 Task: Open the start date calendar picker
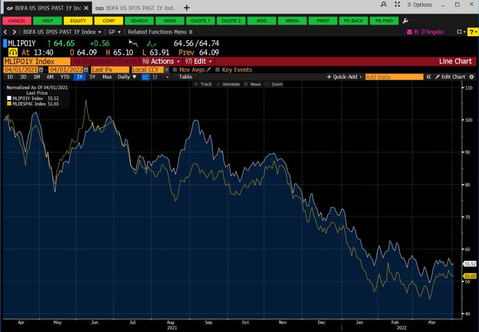pyautogui.click(x=41, y=70)
